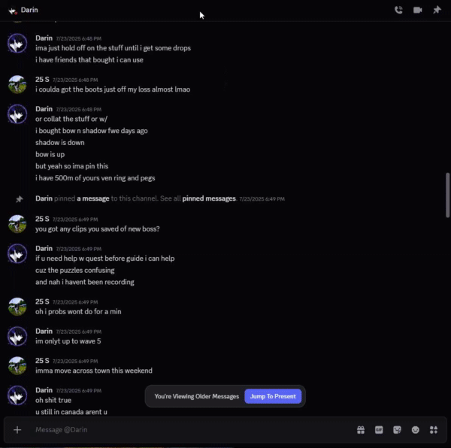The image size is (451, 448).
Task: Start a voice call with Darin
Action: [398, 11]
